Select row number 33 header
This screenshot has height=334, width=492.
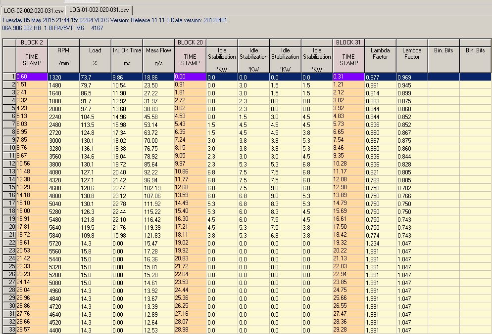pyautogui.click(x=9, y=330)
